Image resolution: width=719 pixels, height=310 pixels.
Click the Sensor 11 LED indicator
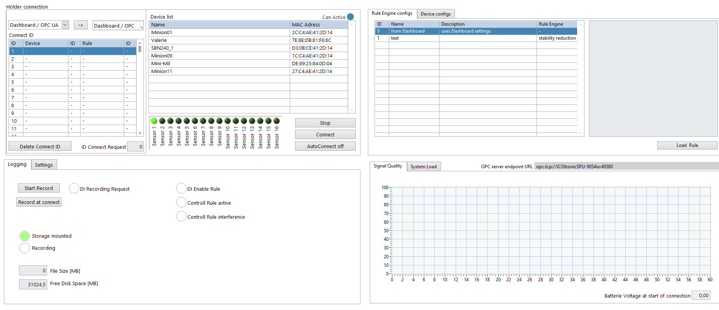click(236, 121)
